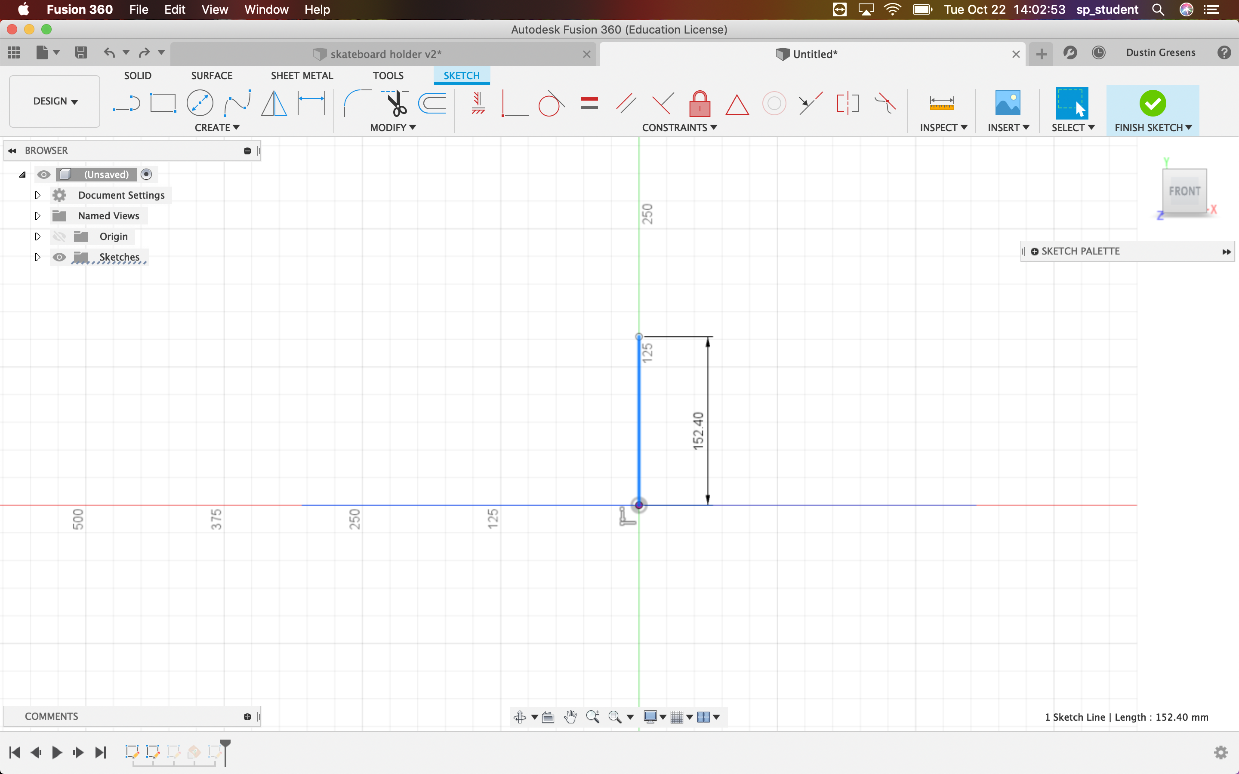Apply the Equal constraint

589,103
